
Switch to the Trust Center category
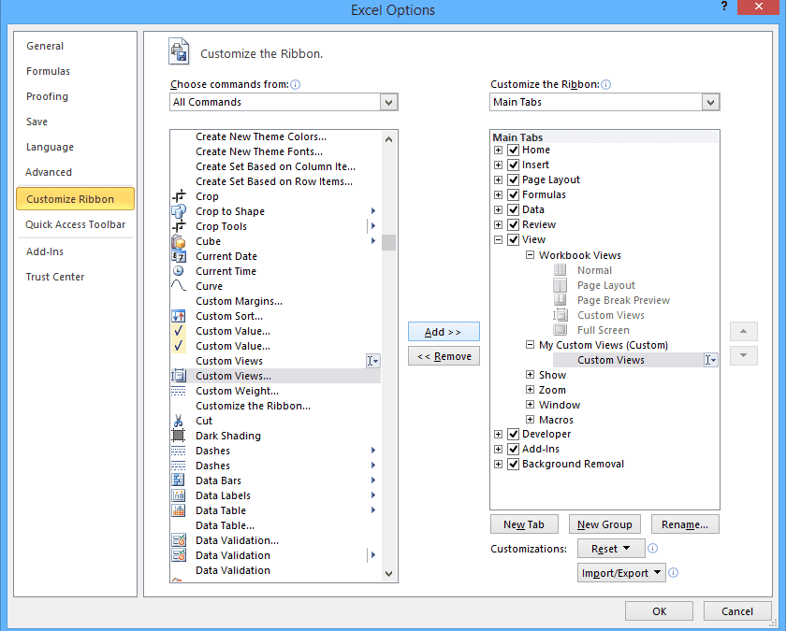(x=54, y=277)
